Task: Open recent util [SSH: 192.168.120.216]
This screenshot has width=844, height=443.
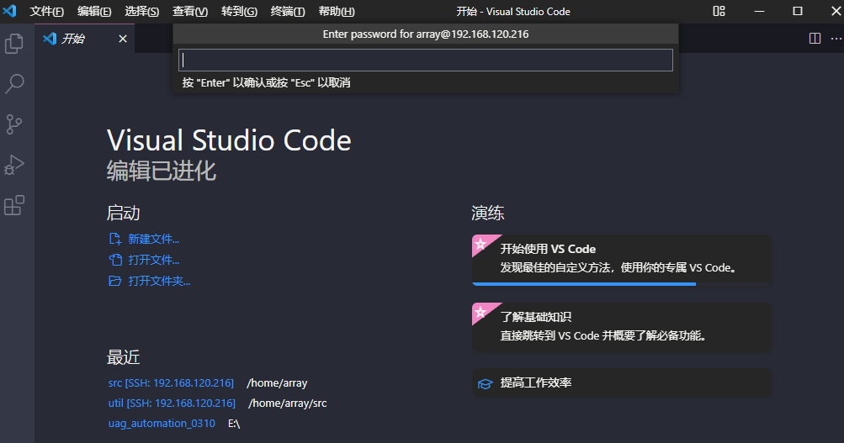Action: point(172,403)
